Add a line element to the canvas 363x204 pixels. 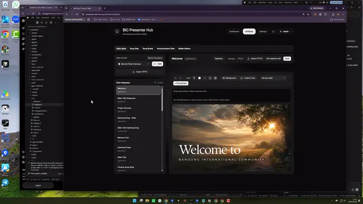[205, 78]
